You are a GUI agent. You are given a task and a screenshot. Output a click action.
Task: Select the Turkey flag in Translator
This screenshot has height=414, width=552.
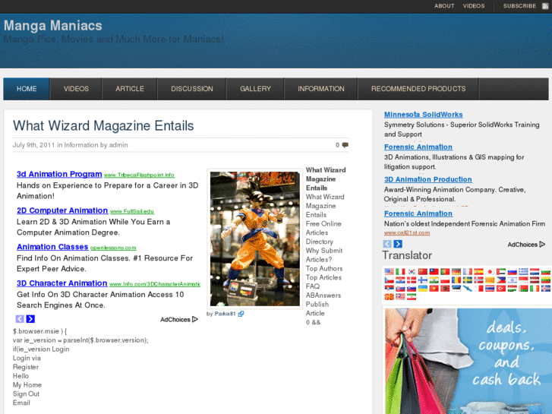[x=501, y=288]
